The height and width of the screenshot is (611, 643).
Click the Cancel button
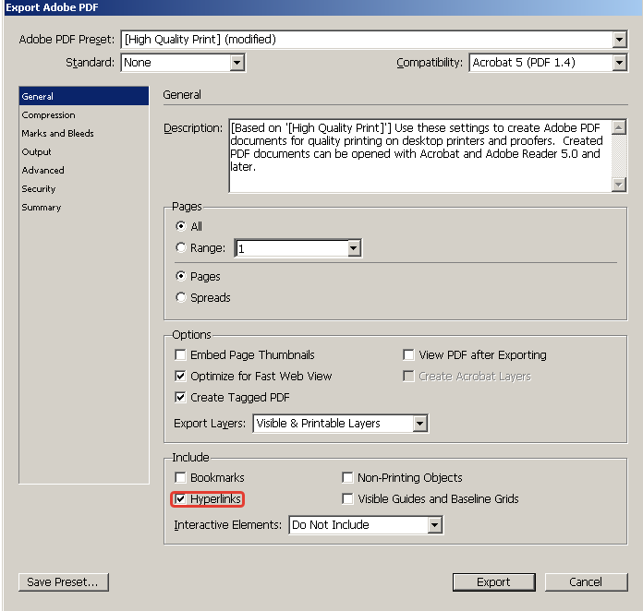pos(586,582)
